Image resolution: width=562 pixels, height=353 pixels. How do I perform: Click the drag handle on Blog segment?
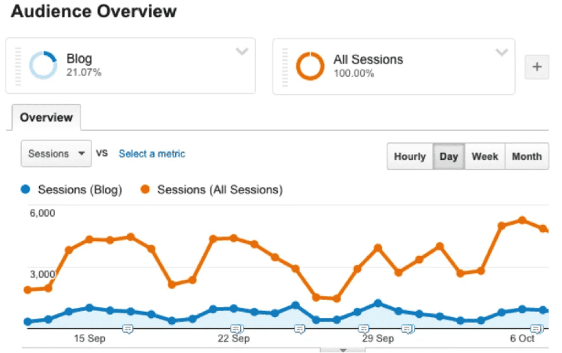click(x=18, y=66)
